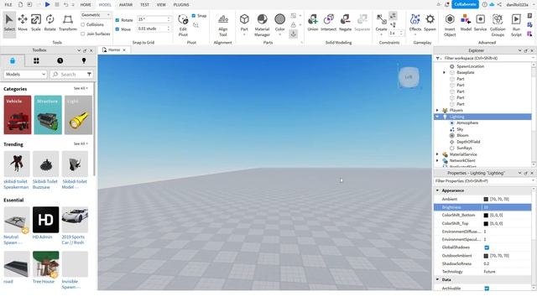537x302 pixels.
Task: See all Categories in Toolbox
Action: pos(81,88)
